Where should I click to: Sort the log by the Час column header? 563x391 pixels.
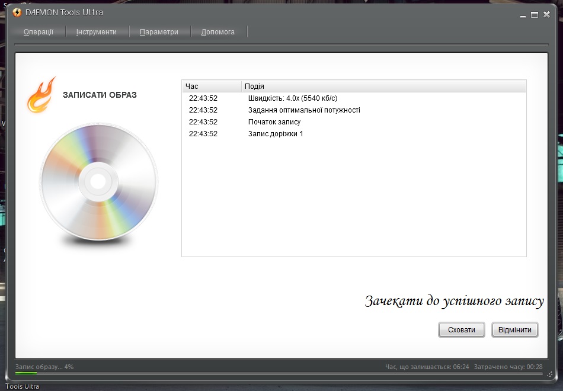211,86
